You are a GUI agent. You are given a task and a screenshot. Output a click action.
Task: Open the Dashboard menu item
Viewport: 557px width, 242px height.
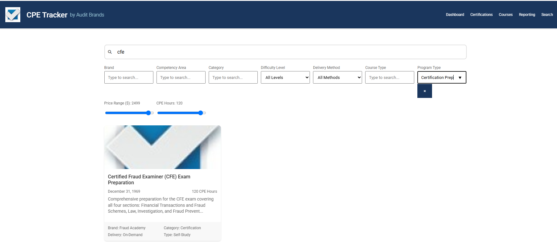click(x=455, y=15)
